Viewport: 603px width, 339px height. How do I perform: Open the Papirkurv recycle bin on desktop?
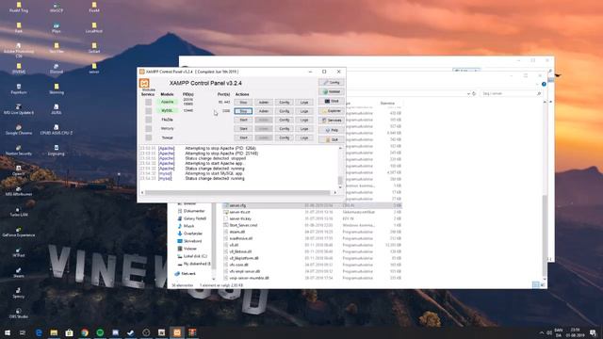19,89
